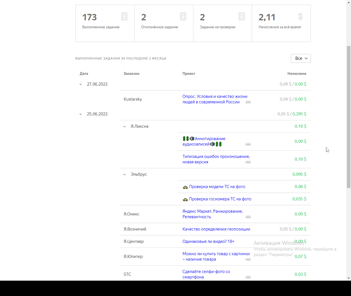351x296 pixels.
Task: Click the 0,07 $ amount for Я.Юпитер
Action: [x=300, y=257]
